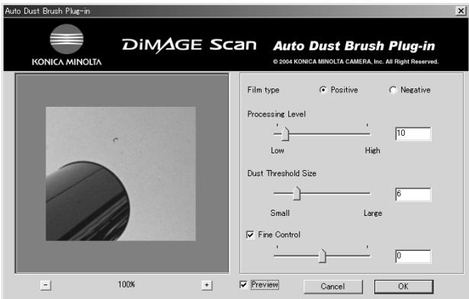Click the Dust Threshold Size label

coord(281,173)
